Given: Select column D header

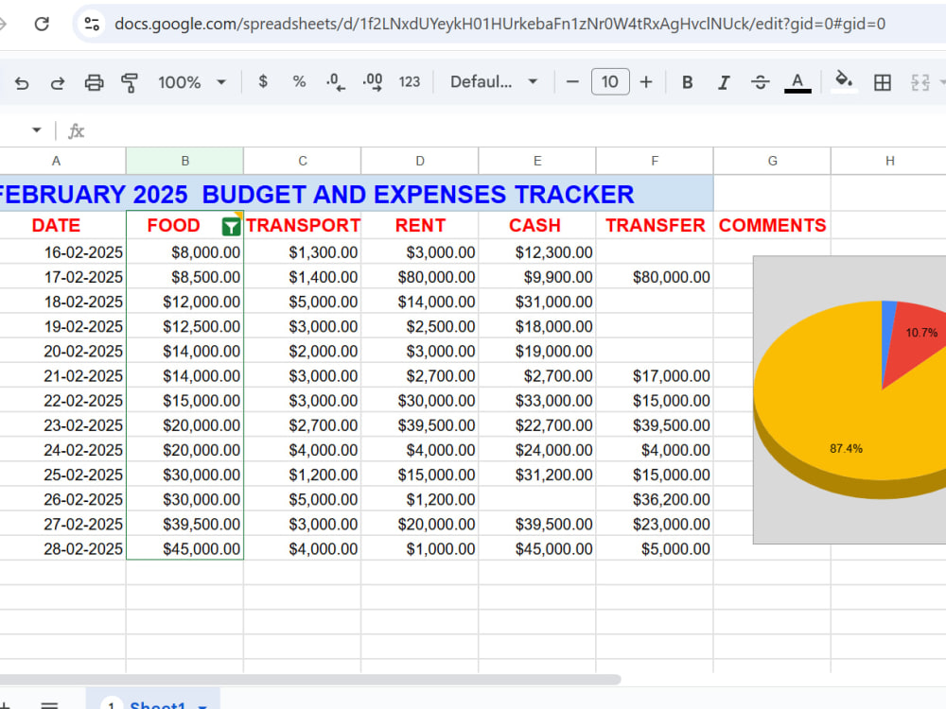Looking at the screenshot, I should pyautogui.click(x=420, y=161).
